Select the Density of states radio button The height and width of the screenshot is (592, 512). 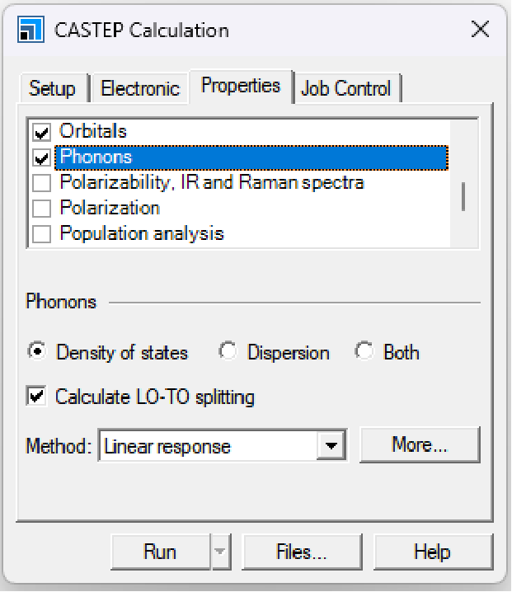tap(37, 352)
